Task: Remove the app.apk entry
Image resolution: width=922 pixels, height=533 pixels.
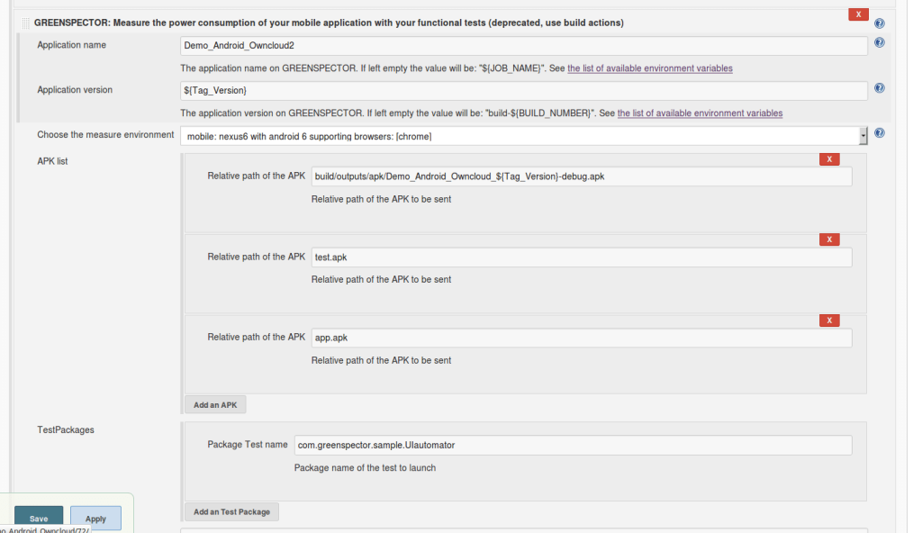Action: [x=829, y=321]
